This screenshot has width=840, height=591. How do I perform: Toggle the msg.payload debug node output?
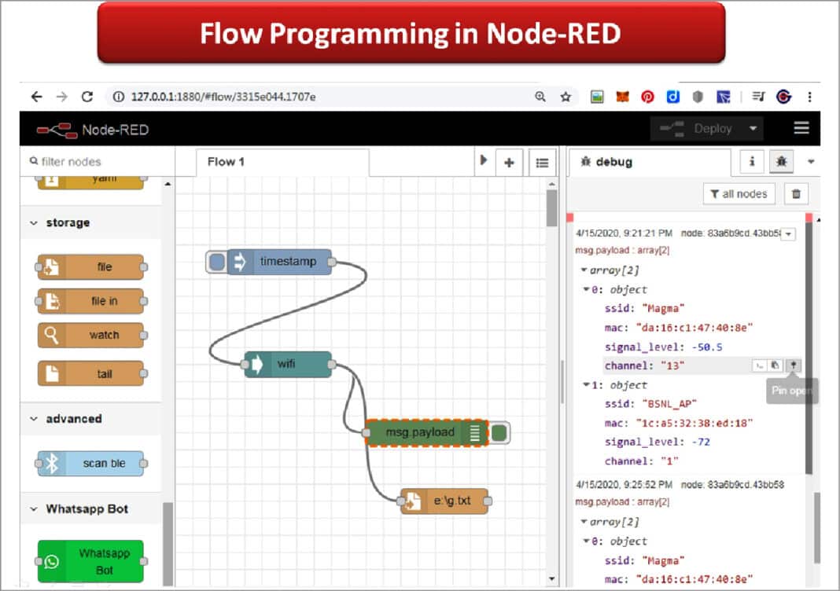click(499, 432)
